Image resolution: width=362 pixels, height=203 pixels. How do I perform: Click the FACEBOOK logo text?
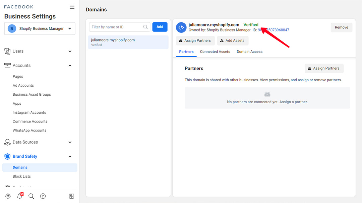pyautogui.click(x=19, y=7)
